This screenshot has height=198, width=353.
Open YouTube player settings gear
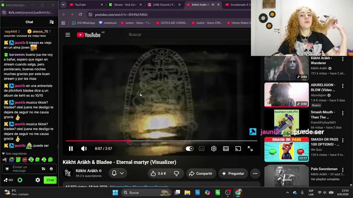(214, 148)
